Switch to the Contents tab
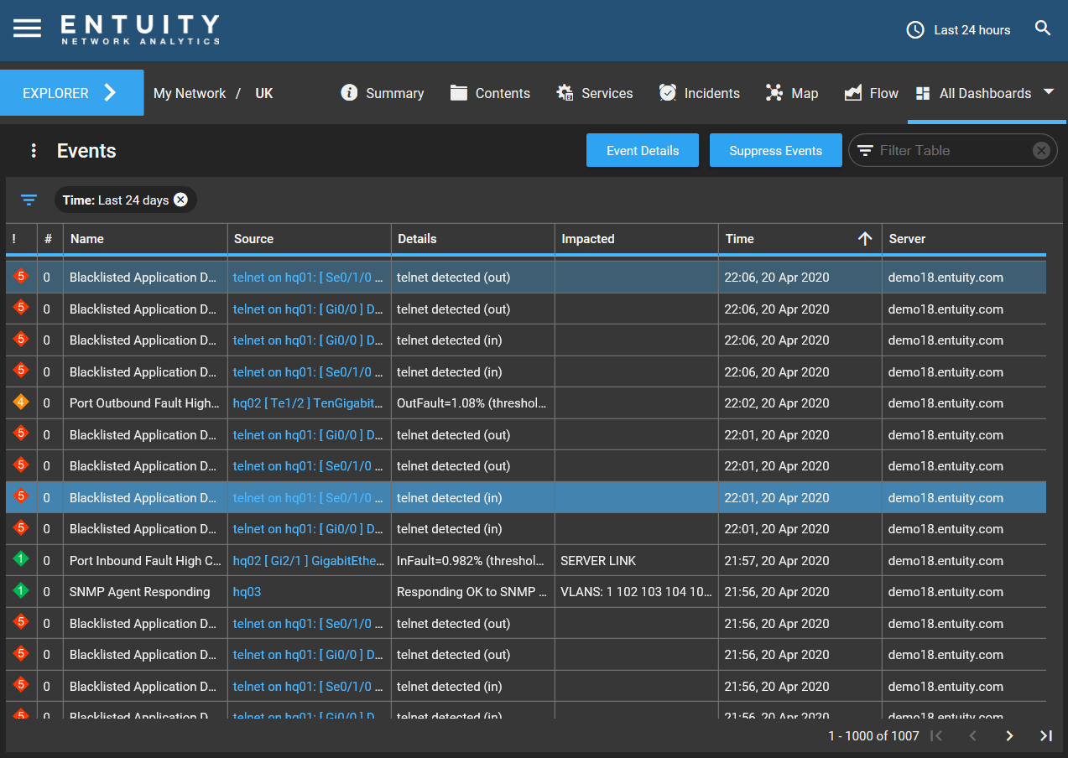This screenshot has height=758, width=1068. point(490,93)
